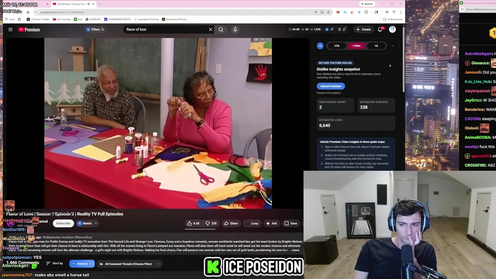The image size is (496, 279).
Task: Select the 1.1% vidIQ stat pill
Action: (337, 46)
